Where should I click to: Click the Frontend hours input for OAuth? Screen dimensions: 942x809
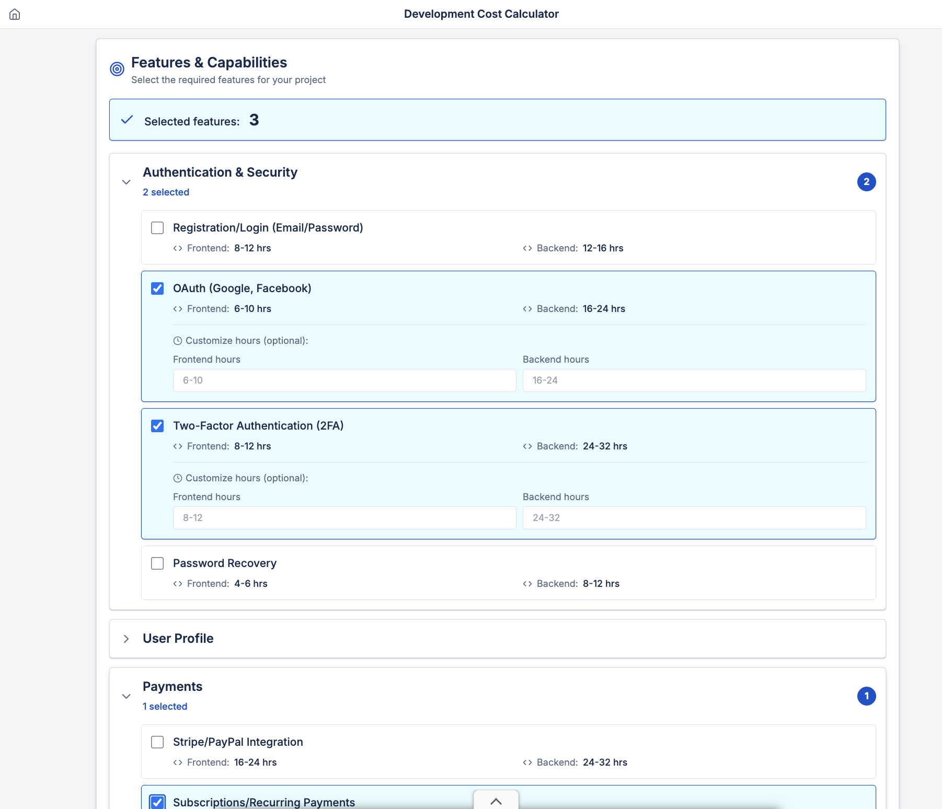[344, 380]
